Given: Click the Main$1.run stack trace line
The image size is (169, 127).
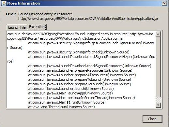Looking at the screenshot, I should click(x=67, y=102).
